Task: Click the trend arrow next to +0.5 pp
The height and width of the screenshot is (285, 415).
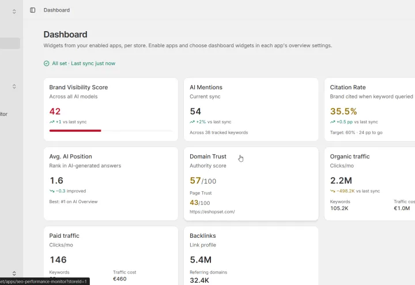Action: tap(333, 122)
